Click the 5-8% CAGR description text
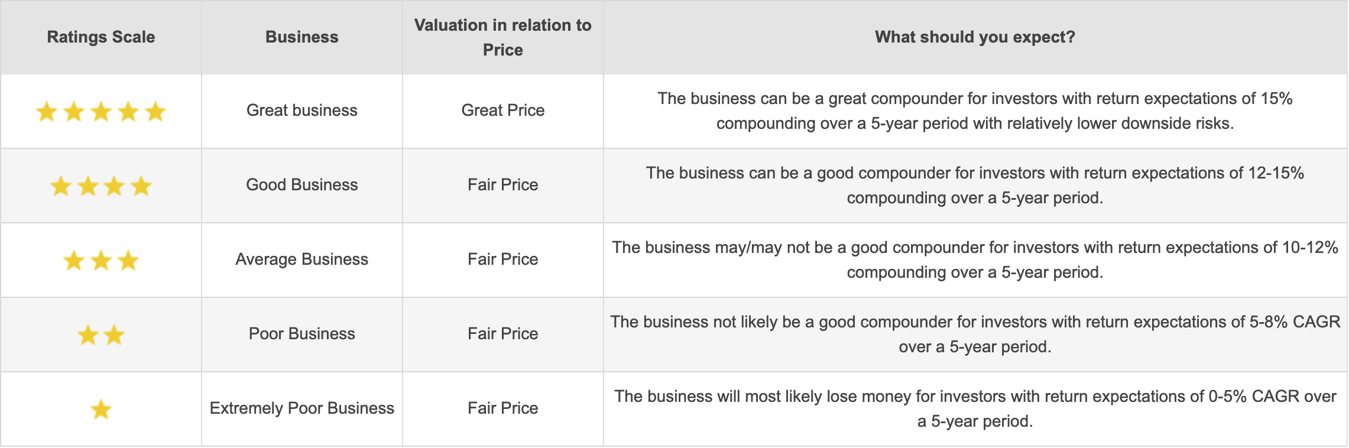 coord(975,335)
